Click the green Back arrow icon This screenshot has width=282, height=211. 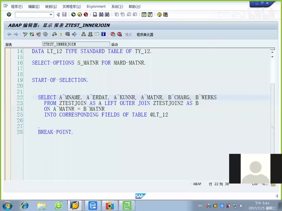tap(73, 14)
